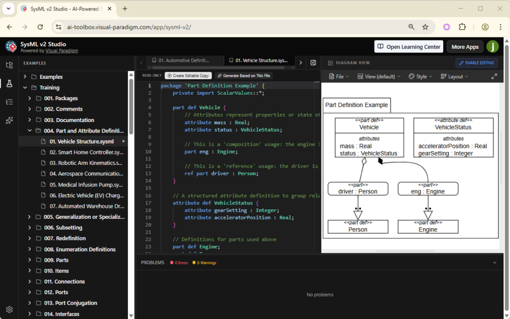Click browser back arrow
The width and height of the screenshot is (510, 319).
pos(9,27)
